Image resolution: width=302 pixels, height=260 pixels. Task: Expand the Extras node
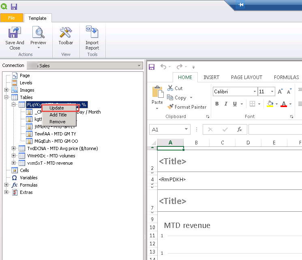coord(6,192)
